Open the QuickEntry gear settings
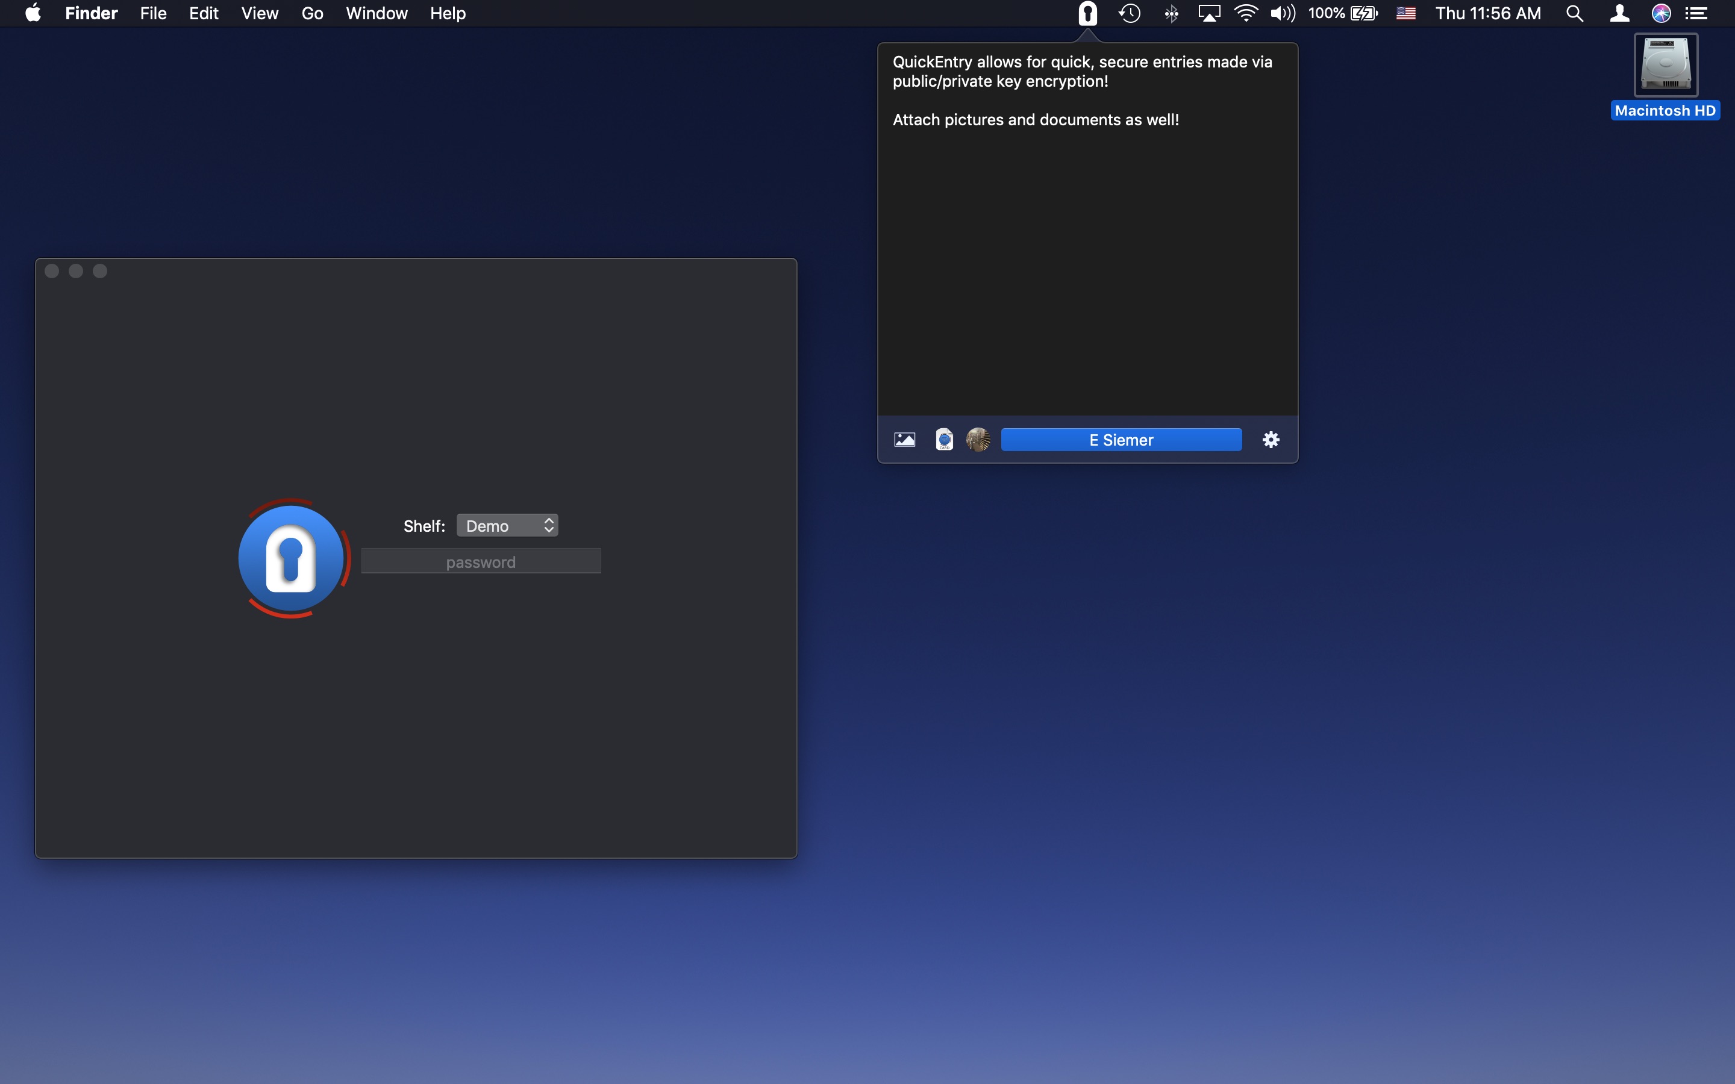 tap(1271, 440)
